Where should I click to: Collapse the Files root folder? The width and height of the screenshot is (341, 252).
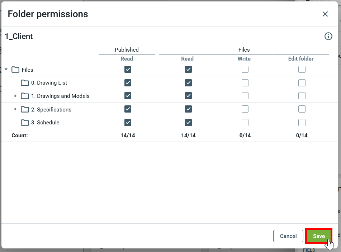click(6, 70)
